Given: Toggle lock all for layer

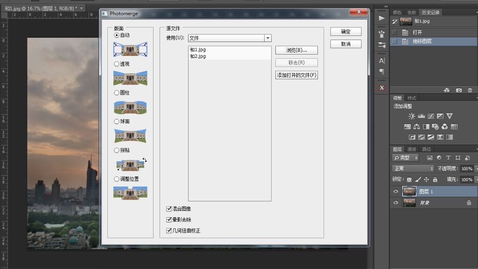Looking at the screenshot, I should pos(435,179).
